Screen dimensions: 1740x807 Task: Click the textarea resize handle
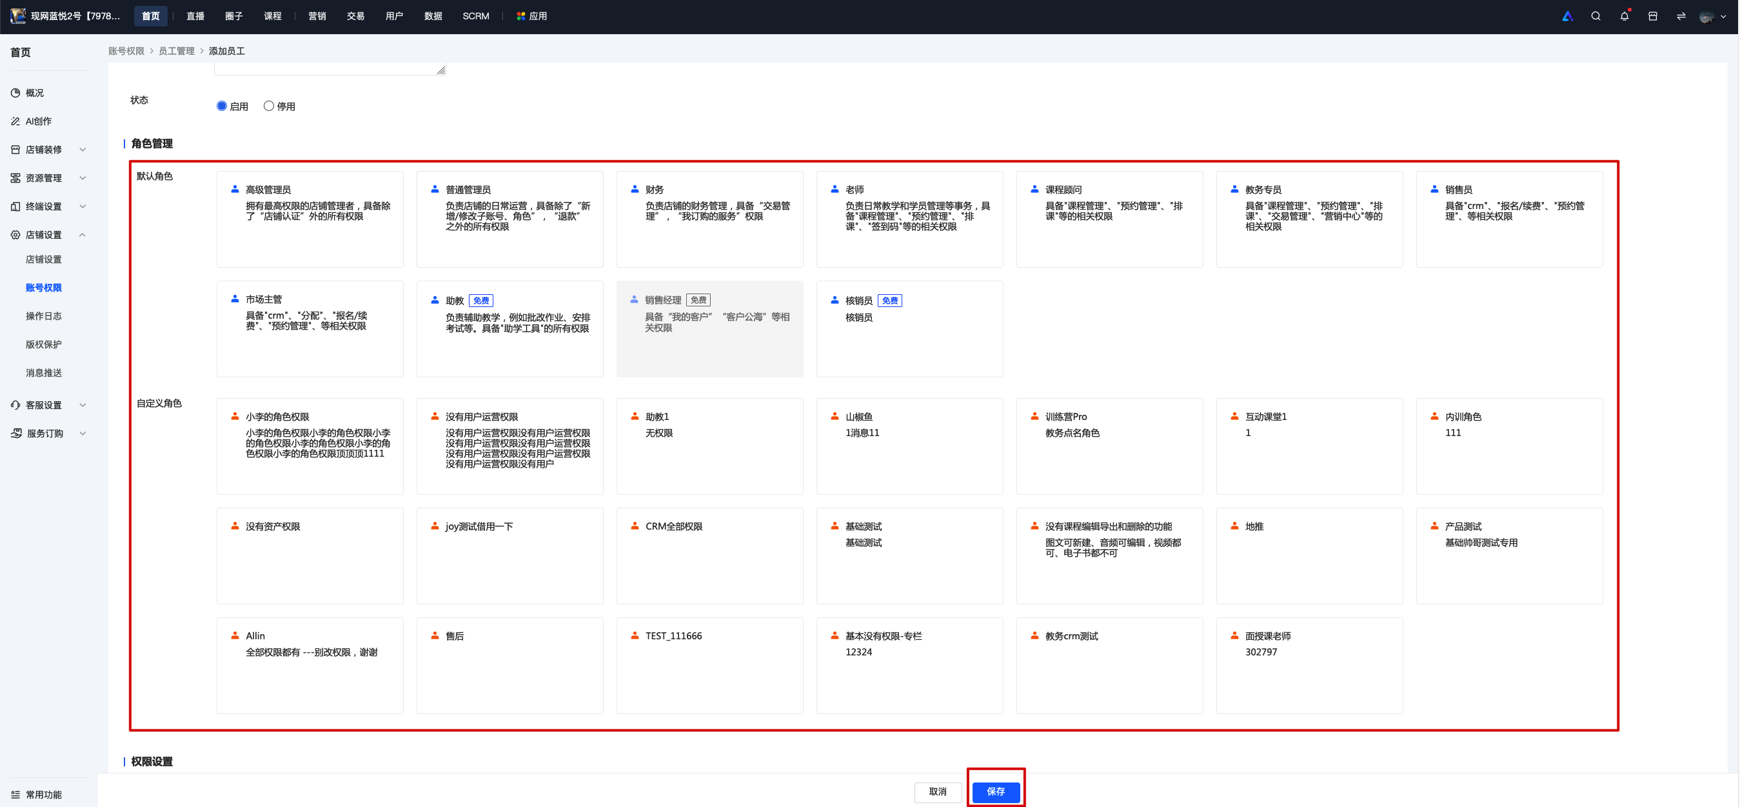coord(441,70)
